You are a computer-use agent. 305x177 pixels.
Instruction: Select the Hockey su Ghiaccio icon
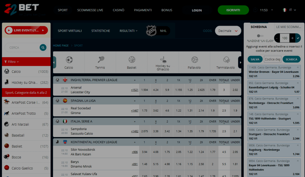coord(163,59)
